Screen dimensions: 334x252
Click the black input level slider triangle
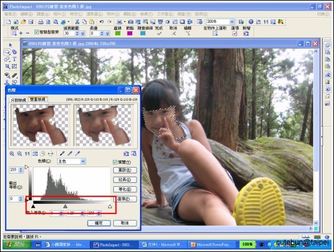point(33,206)
